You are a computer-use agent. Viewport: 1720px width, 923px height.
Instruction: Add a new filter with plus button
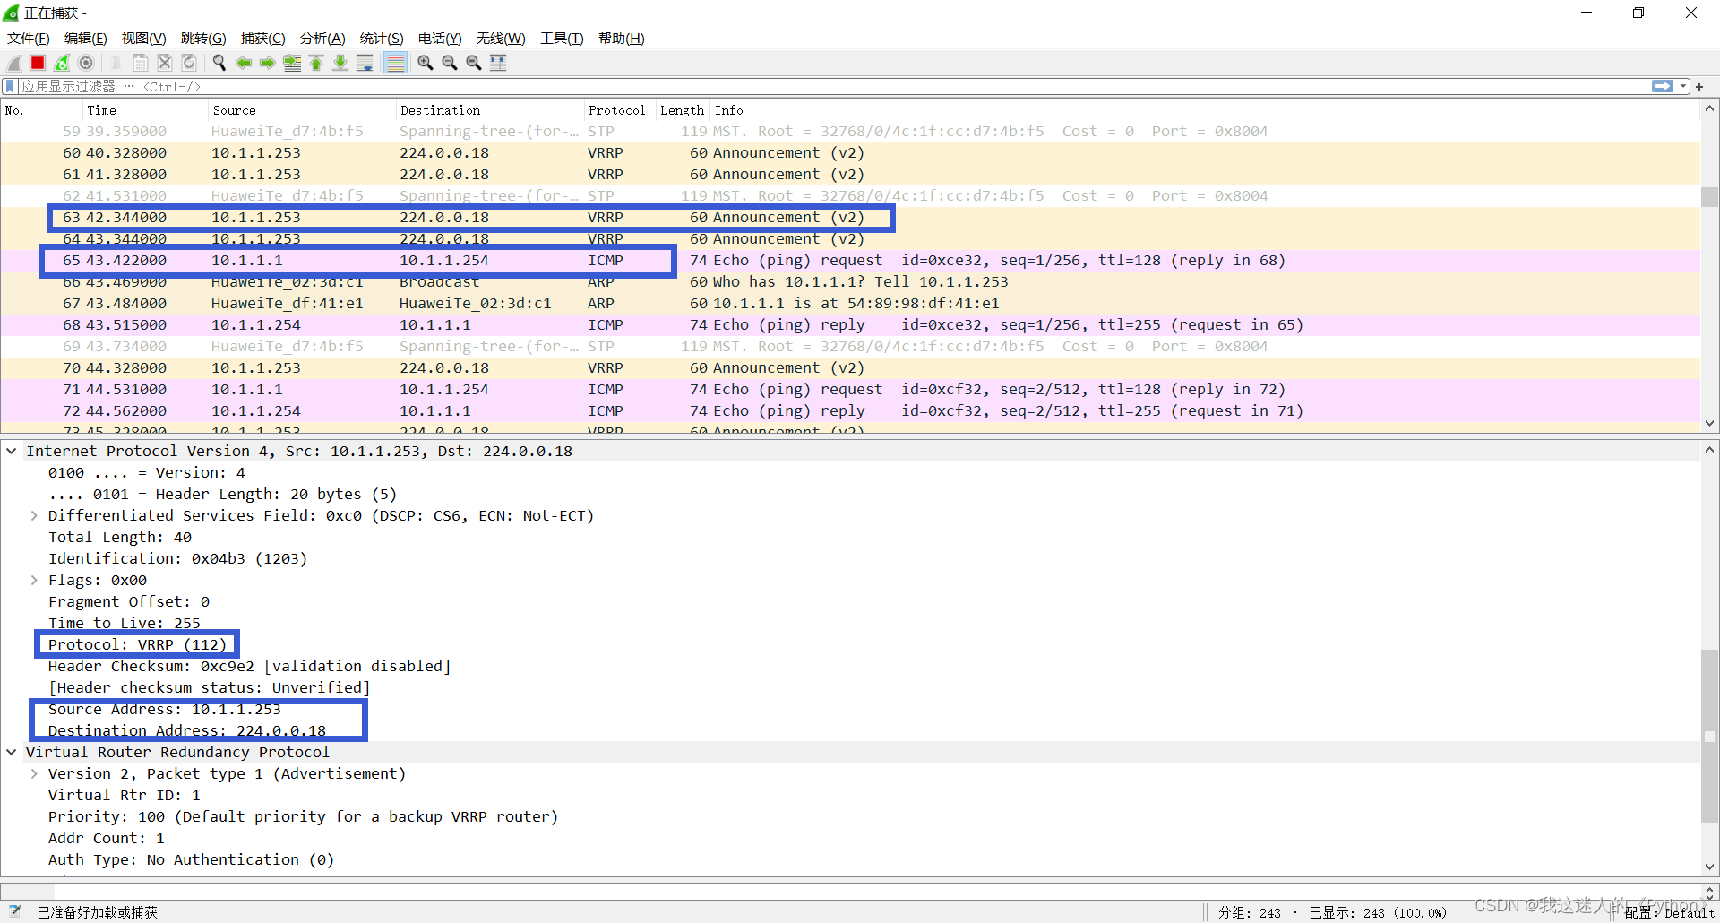pyautogui.click(x=1699, y=86)
